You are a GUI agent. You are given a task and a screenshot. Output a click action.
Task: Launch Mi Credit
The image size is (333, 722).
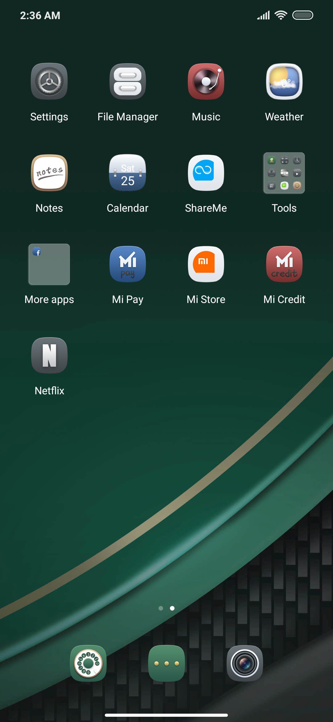[284, 264]
